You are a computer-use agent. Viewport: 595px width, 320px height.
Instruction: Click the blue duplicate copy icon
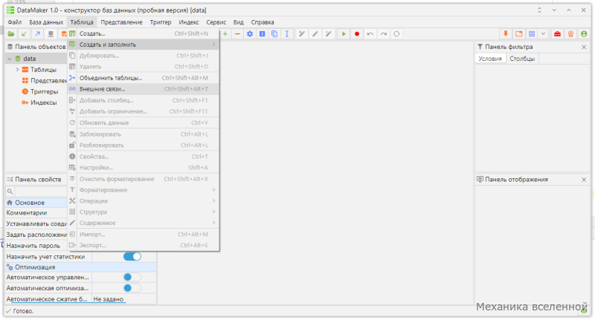(x=274, y=34)
